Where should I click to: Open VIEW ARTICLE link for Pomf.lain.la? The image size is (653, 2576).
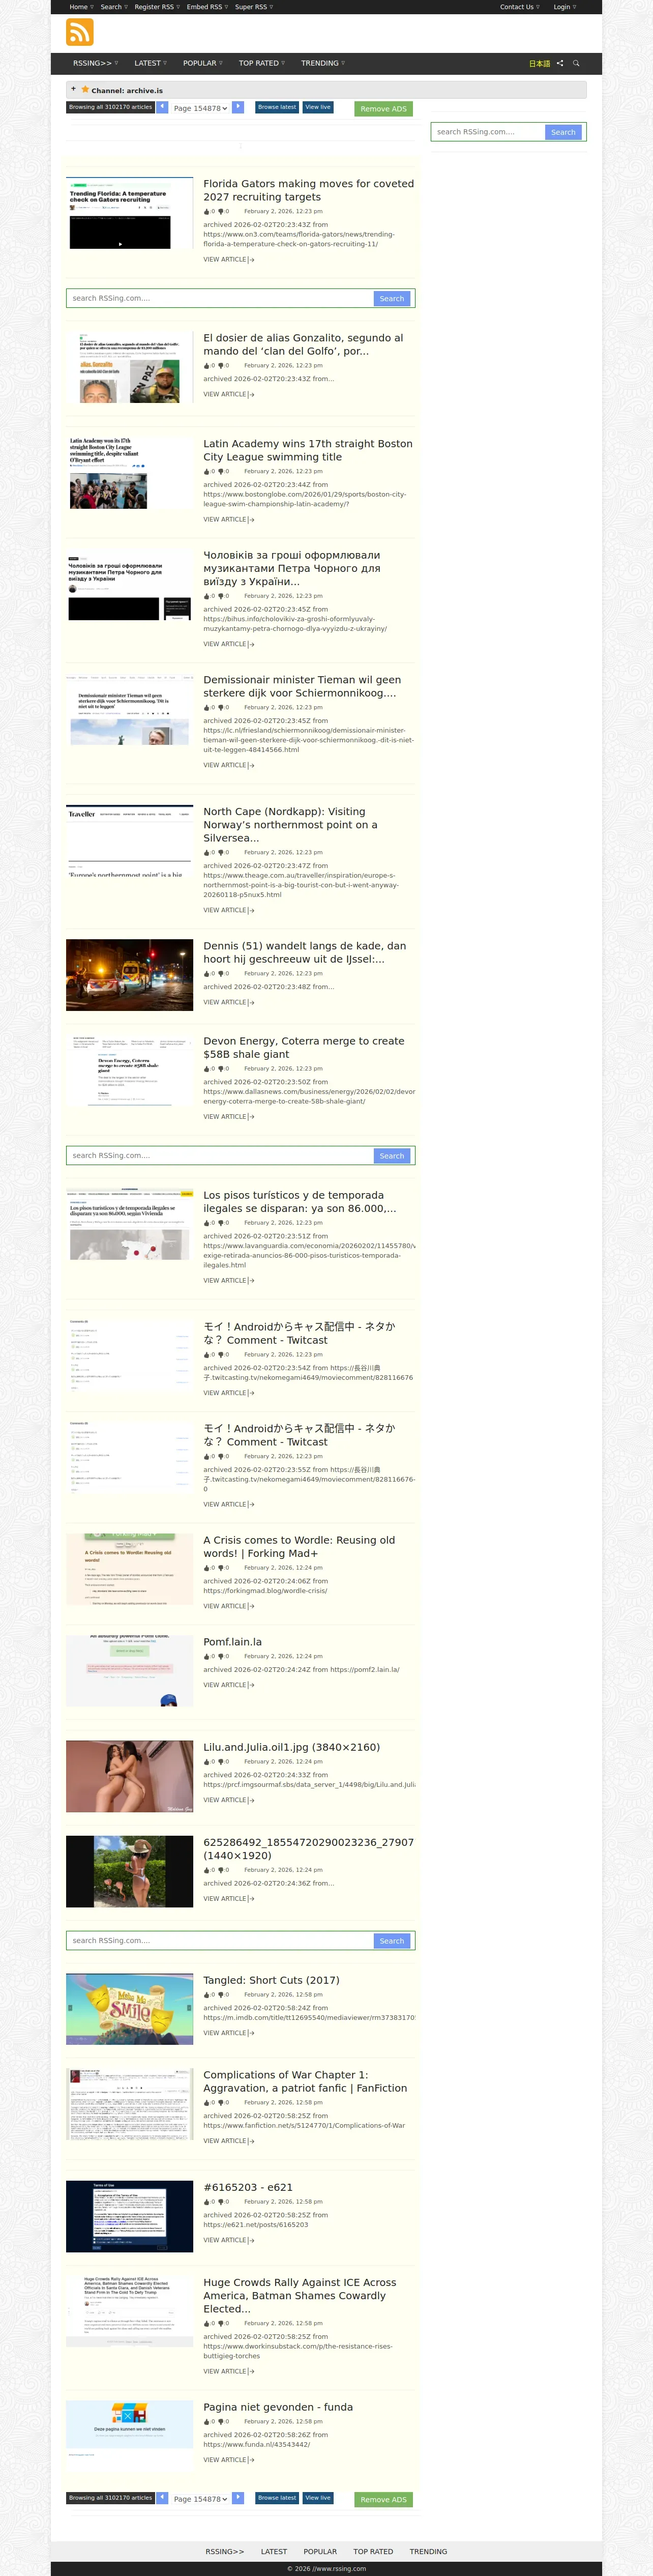pyautogui.click(x=228, y=1685)
